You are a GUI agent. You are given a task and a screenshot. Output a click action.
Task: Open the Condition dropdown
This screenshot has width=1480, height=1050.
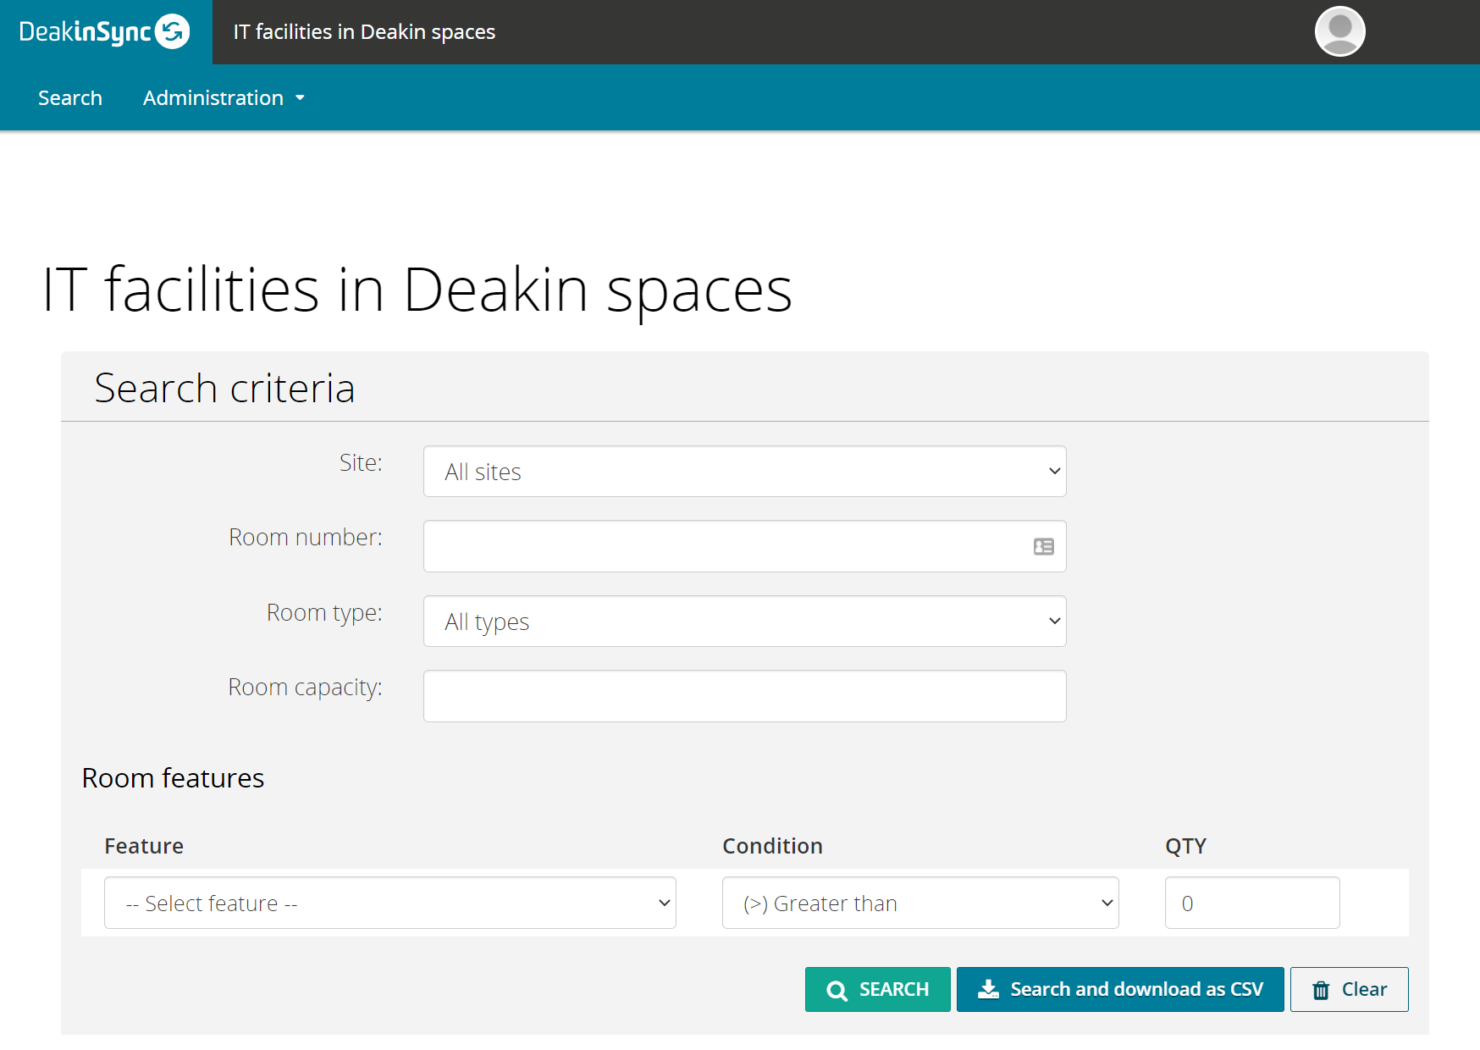920,903
